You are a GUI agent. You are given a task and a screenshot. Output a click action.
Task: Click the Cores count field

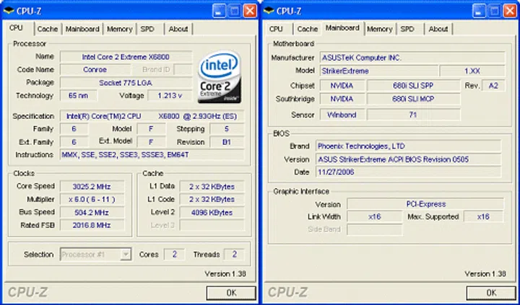click(174, 255)
